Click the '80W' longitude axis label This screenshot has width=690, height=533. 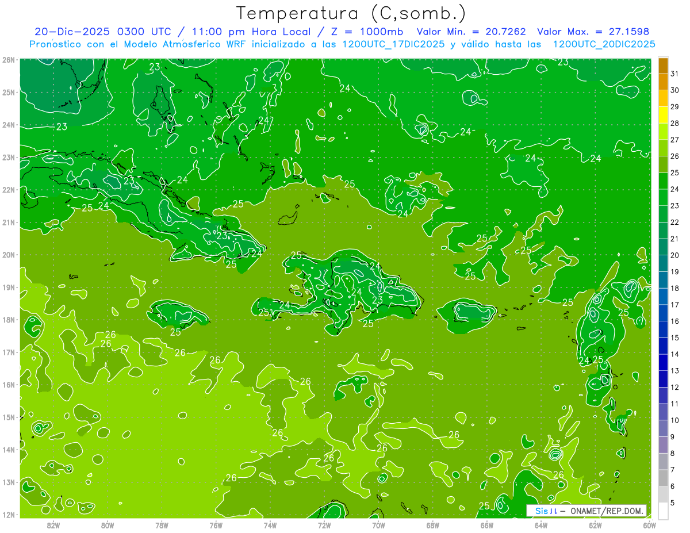(x=108, y=525)
